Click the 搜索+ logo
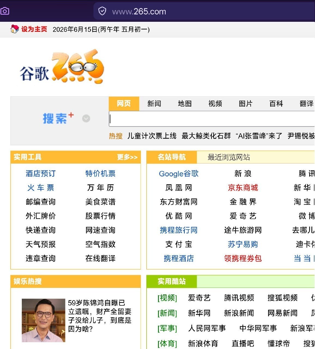 tap(58, 118)
